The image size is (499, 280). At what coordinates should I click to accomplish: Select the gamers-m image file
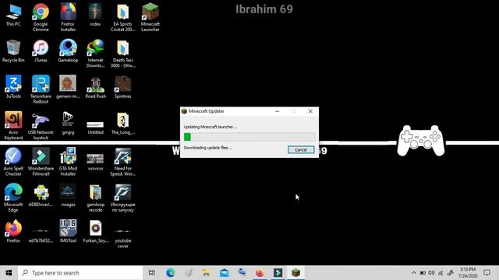68,87
